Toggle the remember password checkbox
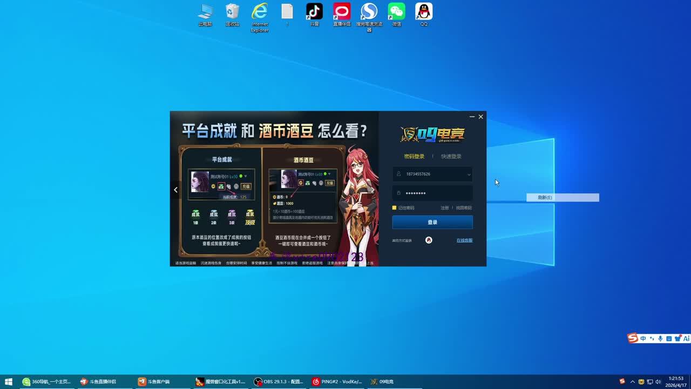This screenshot has height=389, width=691. pos(394,208)
